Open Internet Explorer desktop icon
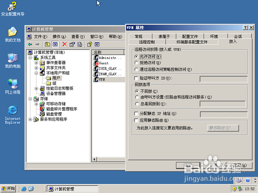This screenshot has height=193, width=258. click(x=12, y=115)
